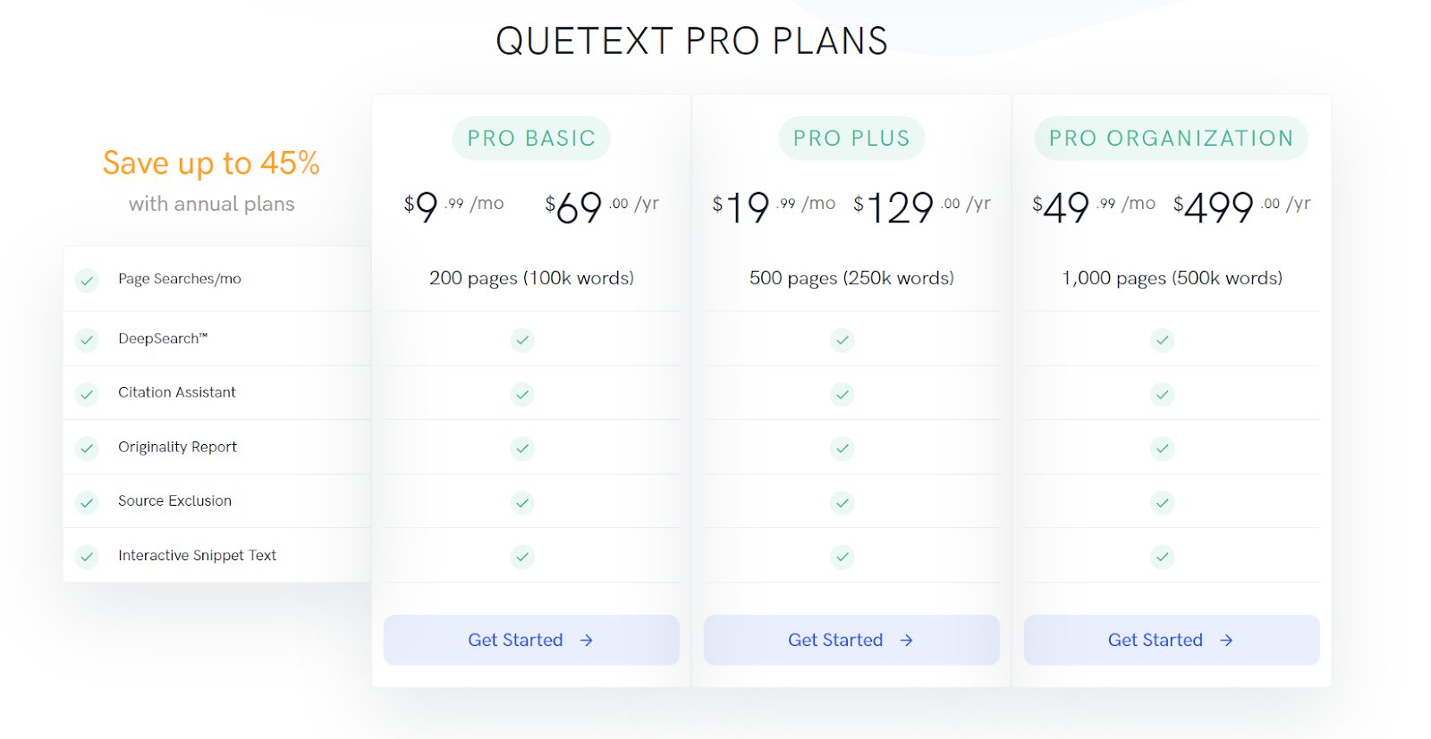Click the checkmark next to Interactive Snippet Text label
Image resolution: width=1431 pixels, height=739 pixels.
[87, 556]
